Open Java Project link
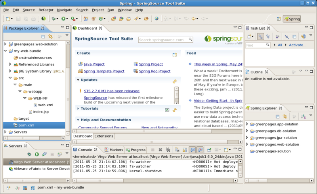Viewport: 317px width, 194px height. 94,64
